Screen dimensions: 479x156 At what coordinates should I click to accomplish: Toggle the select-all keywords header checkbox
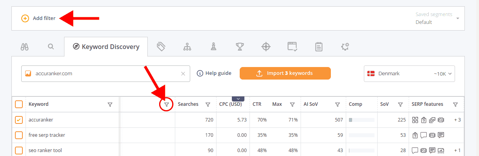(19, 104)
